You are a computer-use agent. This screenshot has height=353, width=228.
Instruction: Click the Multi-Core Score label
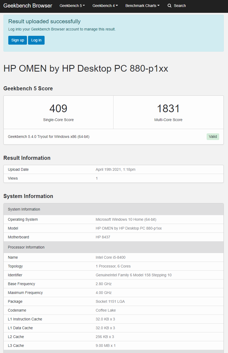(168, 120)
